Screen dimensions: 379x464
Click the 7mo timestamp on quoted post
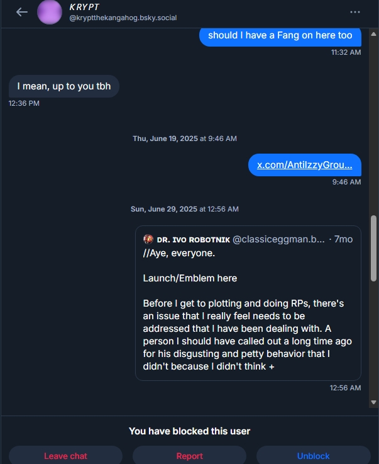tap(343, 240)
